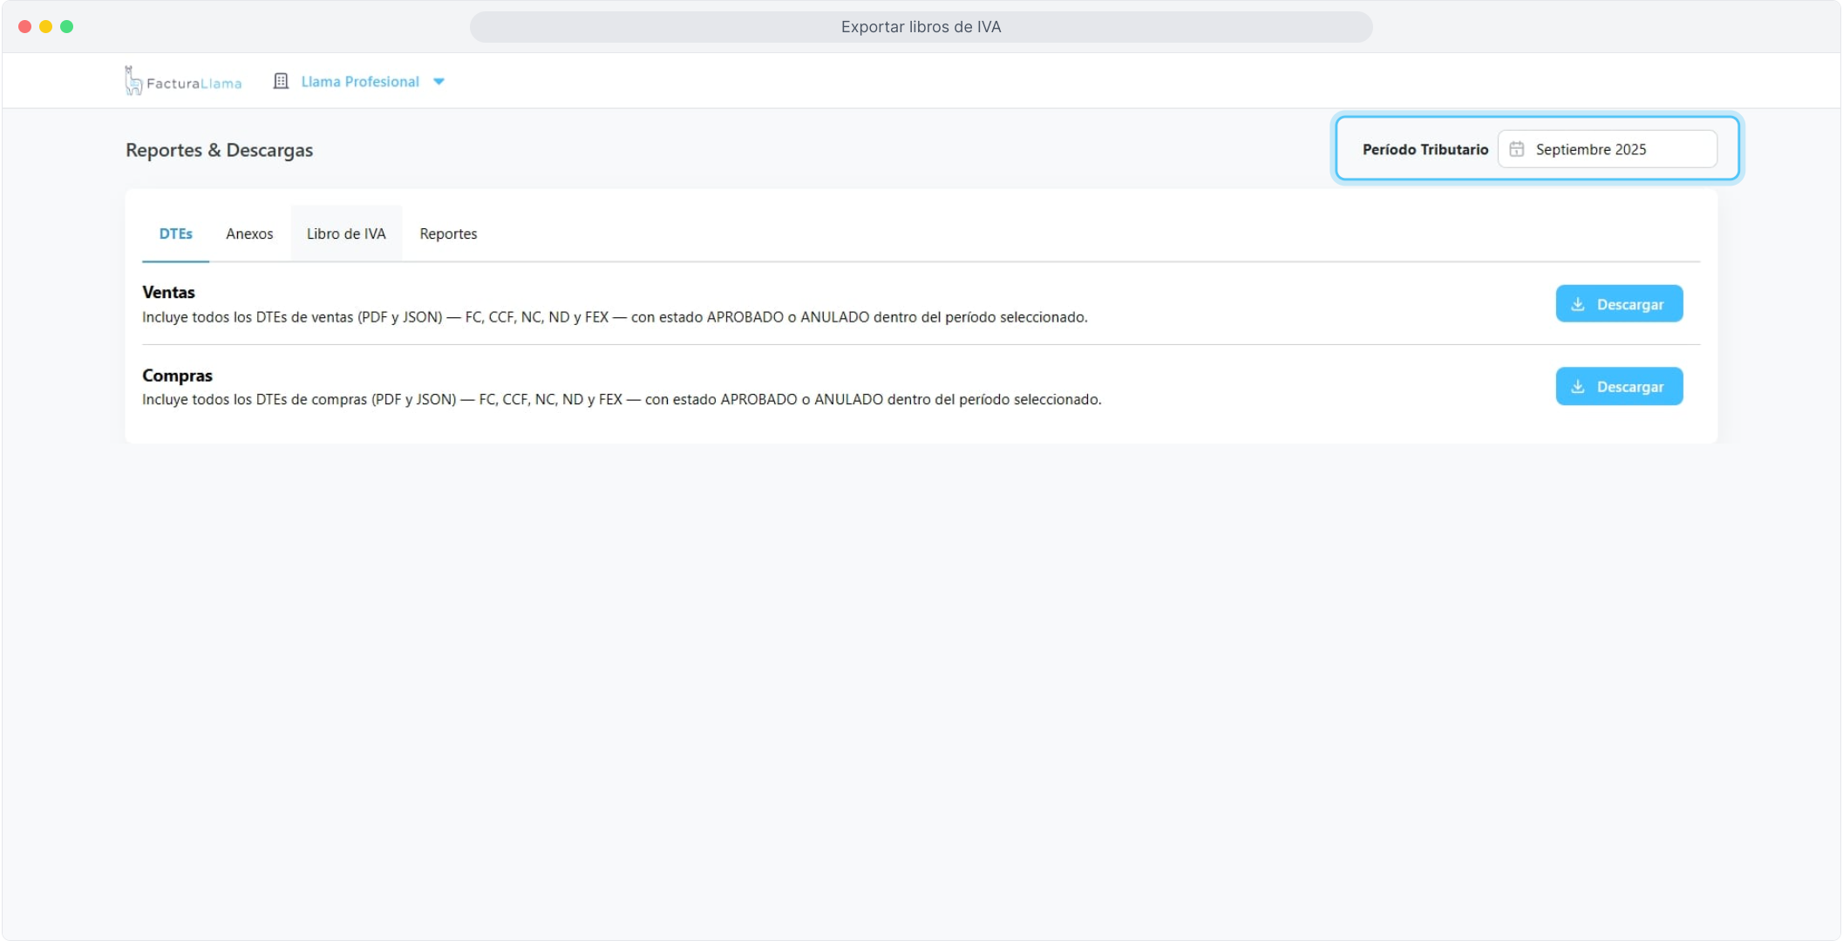Image resolution: width=1843 pixels, height=941 pixels.
Task: Click the Compras description text
Action: pyautogui.click(x=622, y=400)
